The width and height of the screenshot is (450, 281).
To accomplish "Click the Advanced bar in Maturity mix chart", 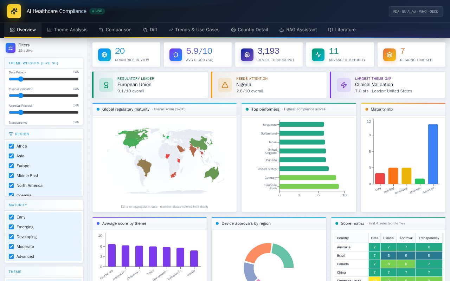I will coord(433,154).
